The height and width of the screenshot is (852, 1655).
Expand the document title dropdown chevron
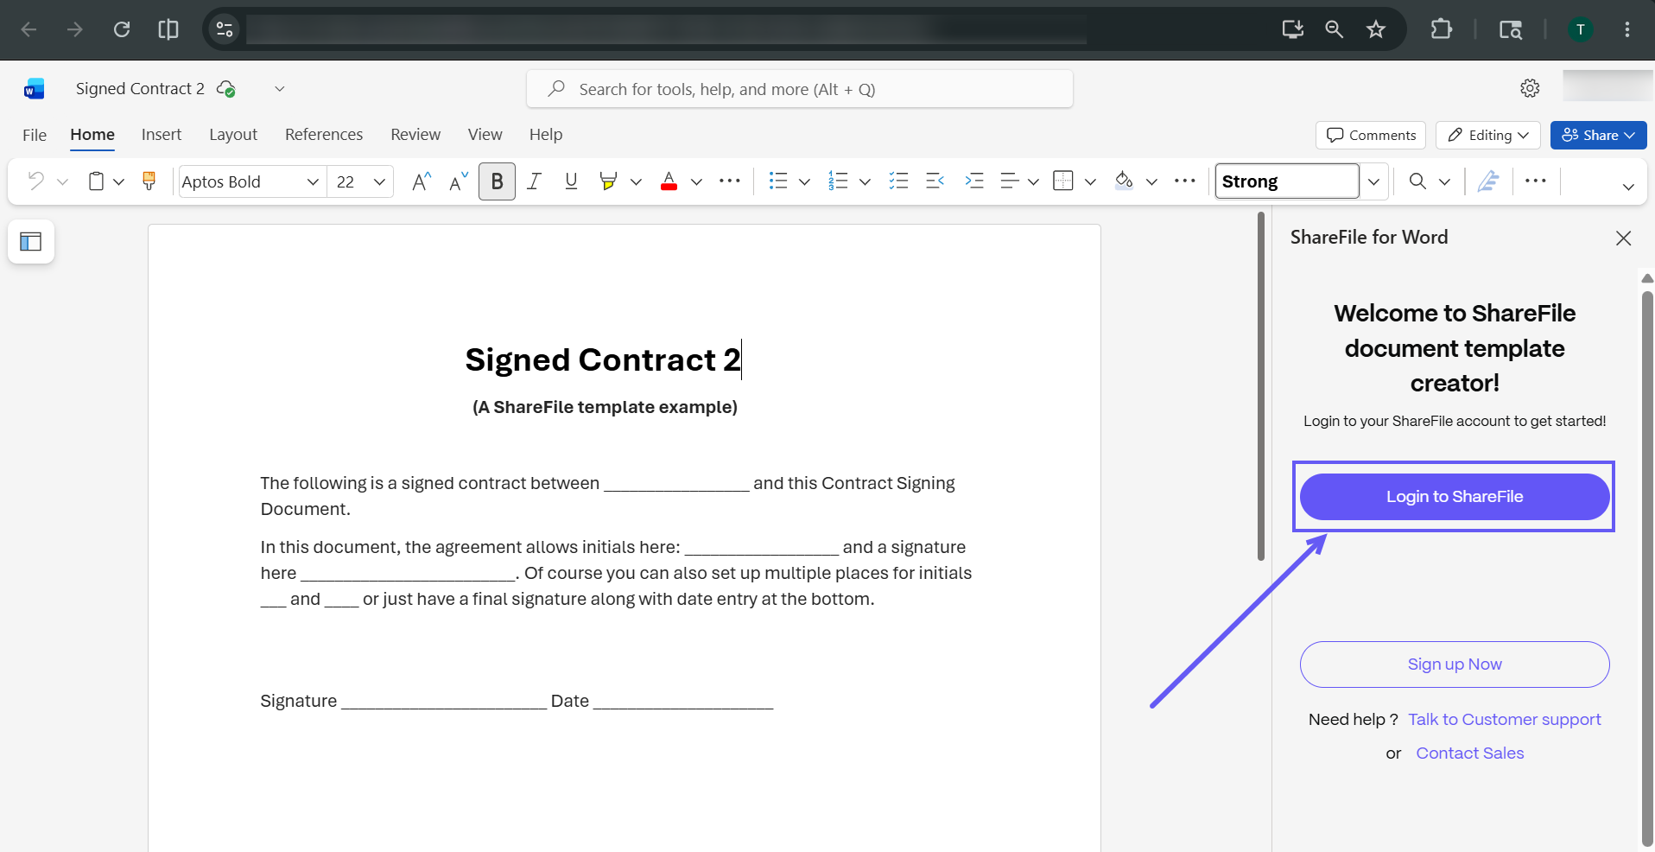click(280, 89)
